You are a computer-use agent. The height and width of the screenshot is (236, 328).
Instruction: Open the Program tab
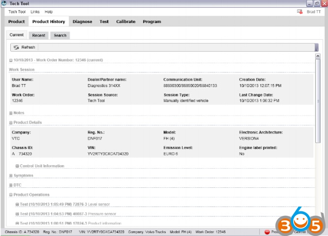(152, 22)
